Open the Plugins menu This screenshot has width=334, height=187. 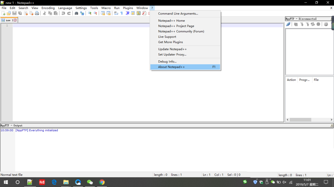coord(128,8)
